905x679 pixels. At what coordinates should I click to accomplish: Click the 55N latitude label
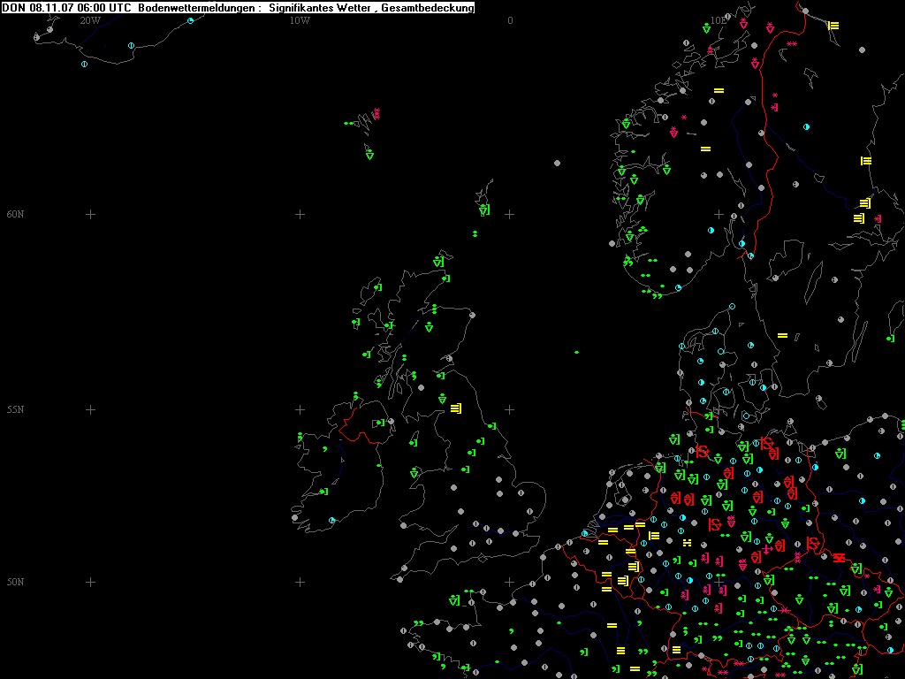coord(16,409)
